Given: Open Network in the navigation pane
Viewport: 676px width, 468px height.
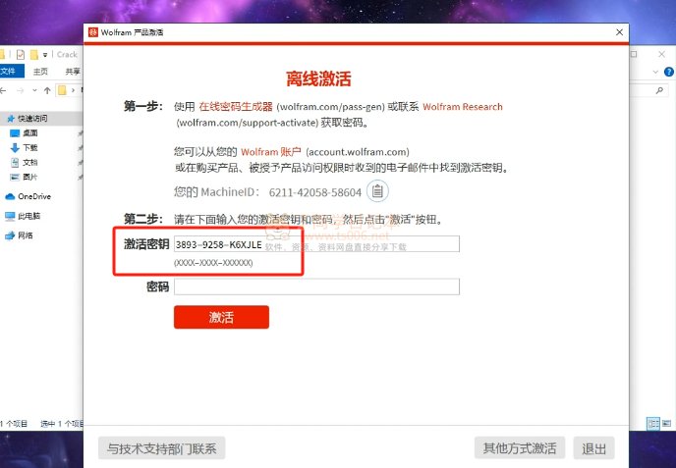Looking at the screenshot, I should pyautogui.click(x=19, y=235).
